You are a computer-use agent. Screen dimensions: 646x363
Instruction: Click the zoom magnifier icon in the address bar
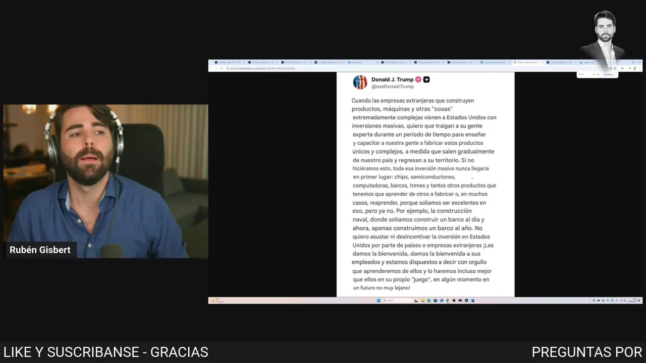(x=610, y=68)
